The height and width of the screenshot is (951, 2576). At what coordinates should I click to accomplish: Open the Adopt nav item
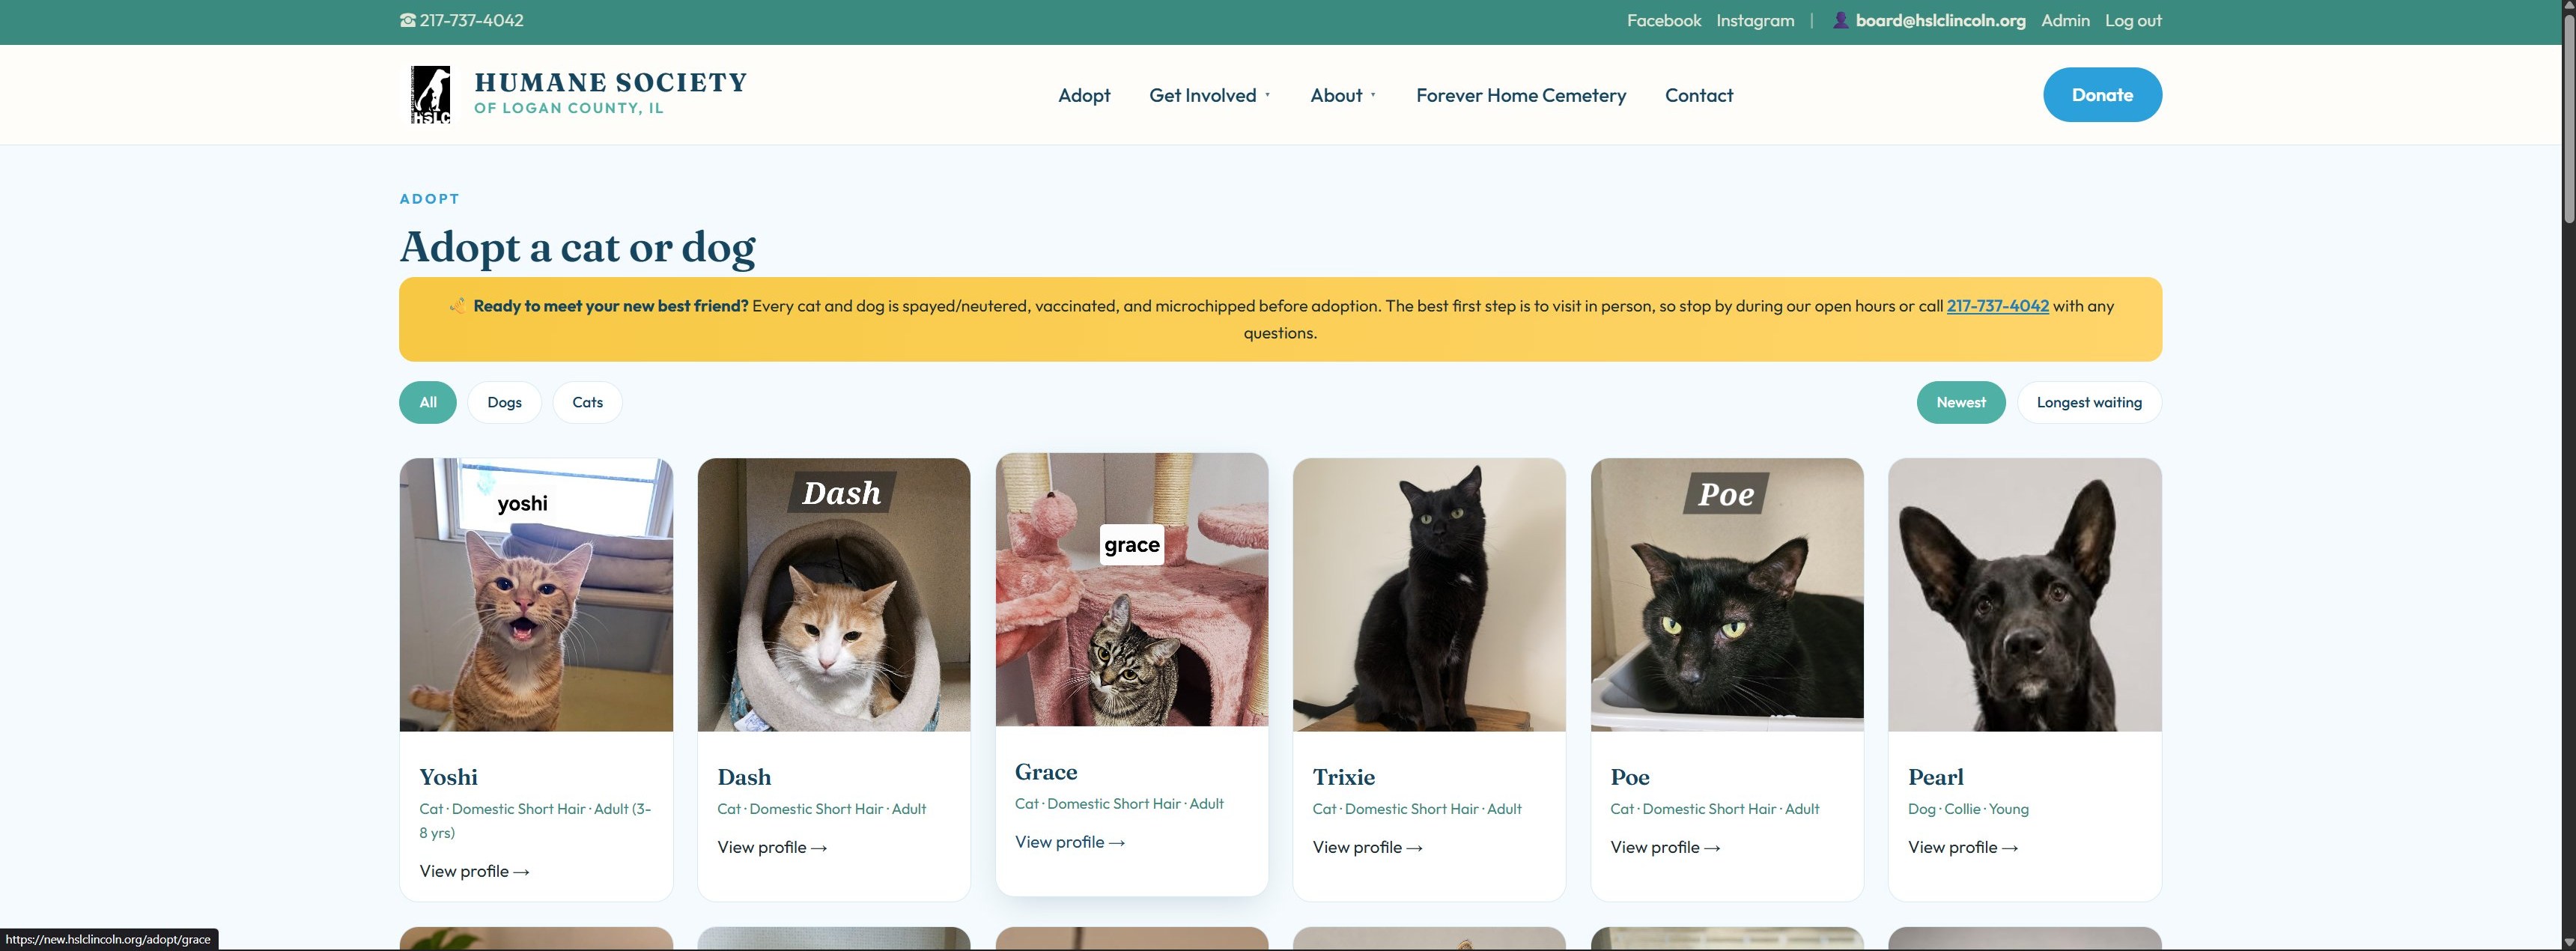click(1084, 95)
